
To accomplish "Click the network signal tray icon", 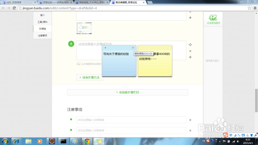I will point(233,141).
